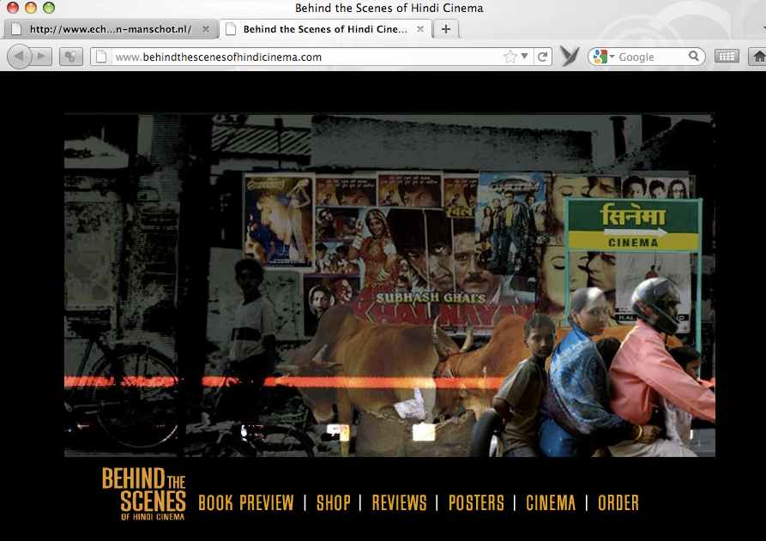The height and width of the screenshot is (541, 766).
Task: Go to the home page icon
Action: (758, 57)
